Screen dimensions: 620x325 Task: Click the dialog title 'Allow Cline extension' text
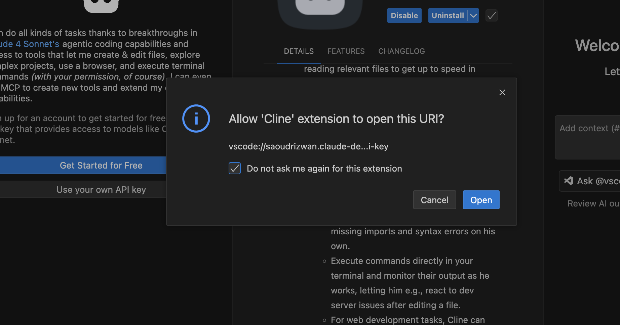coord(336,119)
